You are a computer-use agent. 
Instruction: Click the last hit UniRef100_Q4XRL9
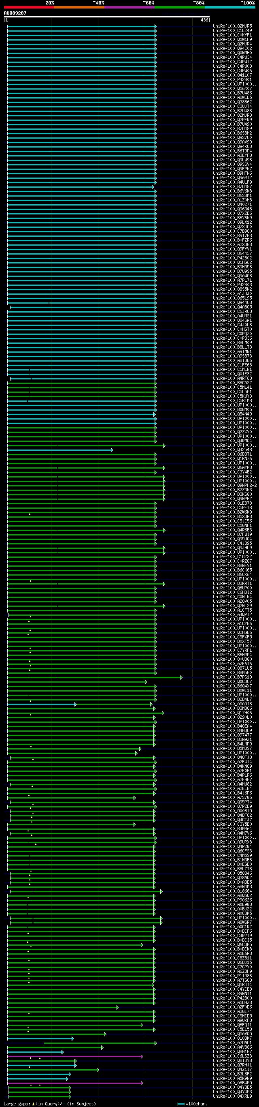232,1096
